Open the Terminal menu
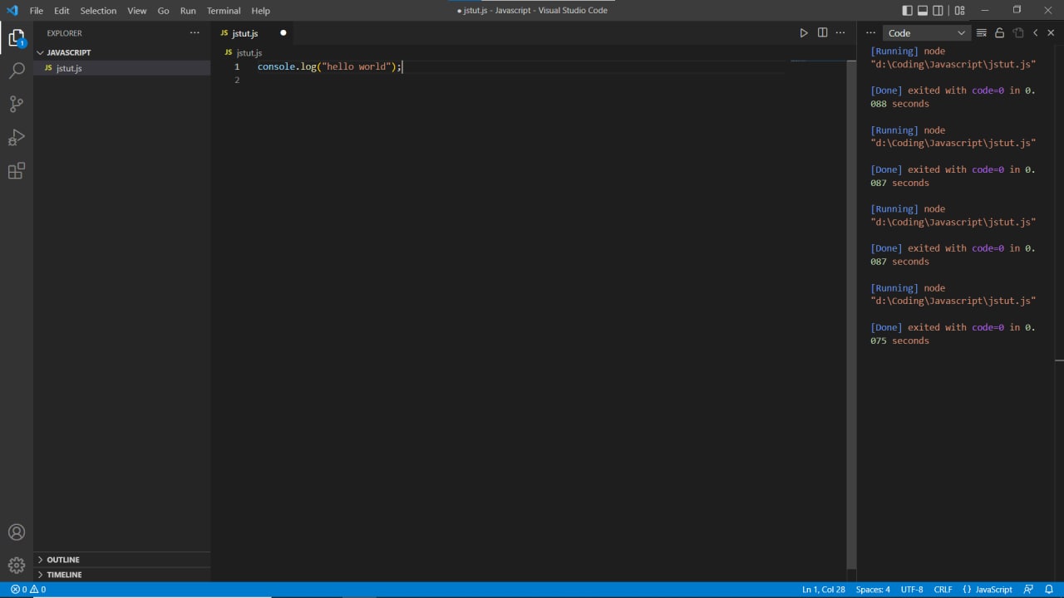Screen dimensions: 1064x598 (224, 11)
